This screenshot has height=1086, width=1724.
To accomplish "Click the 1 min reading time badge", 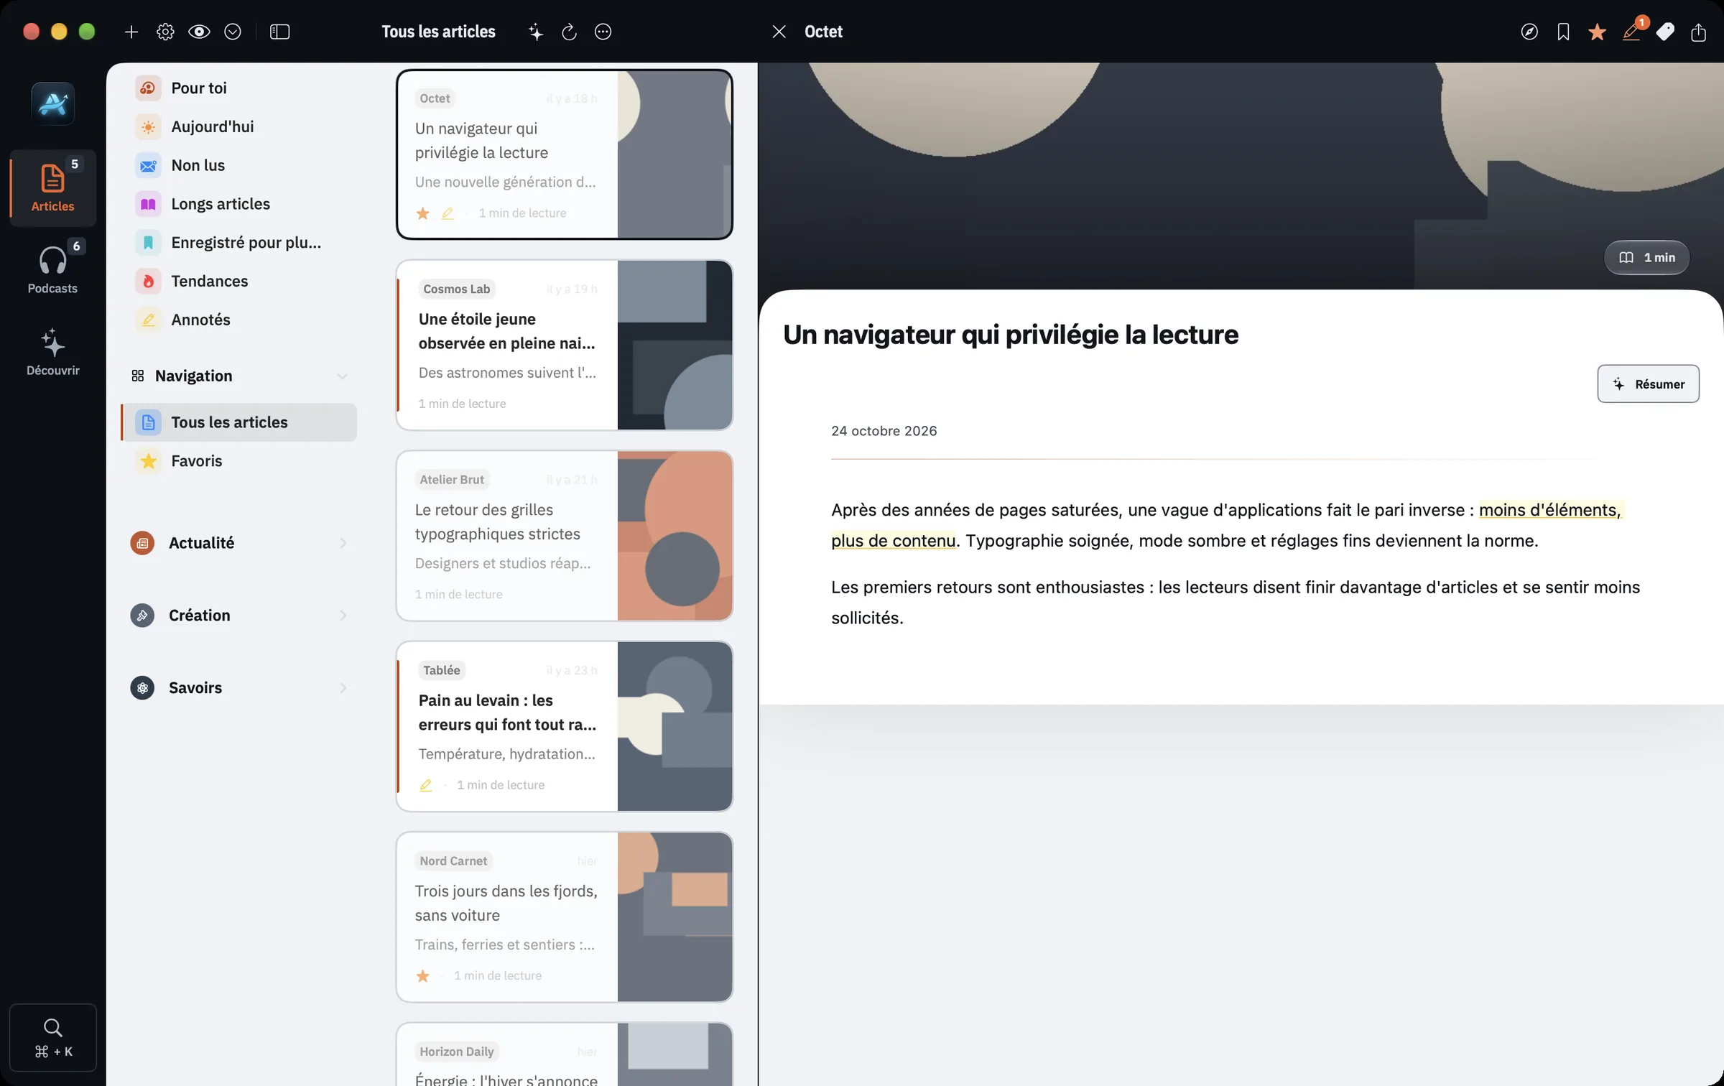I will coord(1646,257).
